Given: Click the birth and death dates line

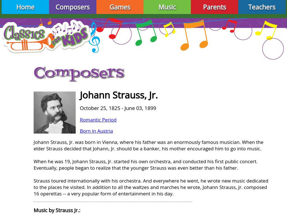Looking at the screenshot, I should [x=118, y=108].
